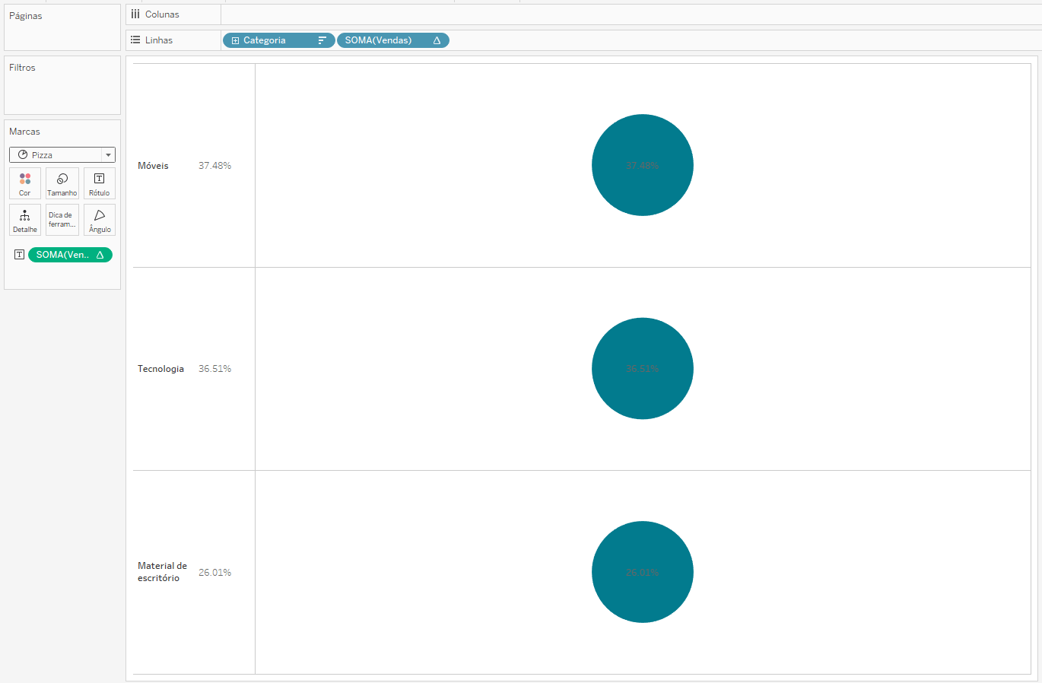
Task: Select the Tecnologia pie chart circle
Action: click(x=642, y=368)
